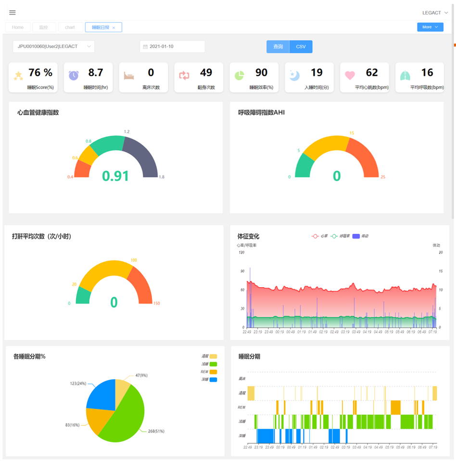456x461 pixels.
Task: Open the LEGACT account dropdown
Action: pyautogui.click(x=434, y=13)
